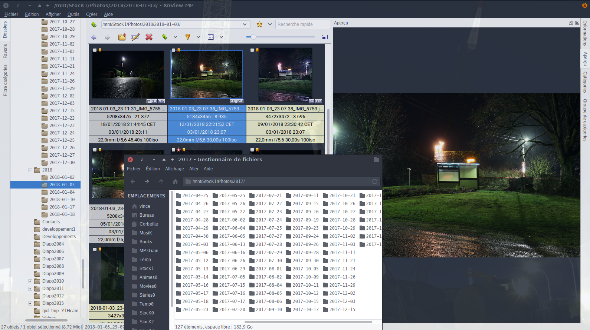This screenshot has height=330, width=590.
Task: Open Bureau in the Emplacements sidebar
Action: pos(147,215)
